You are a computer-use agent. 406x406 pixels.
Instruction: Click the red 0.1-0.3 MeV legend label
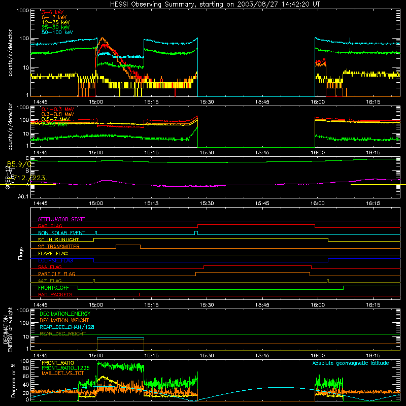click(x=58, y=110)
